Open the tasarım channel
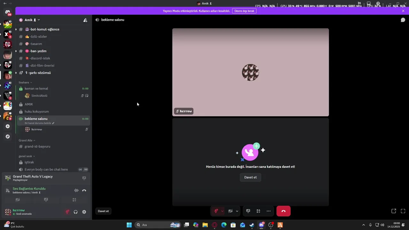 [53, 44]
